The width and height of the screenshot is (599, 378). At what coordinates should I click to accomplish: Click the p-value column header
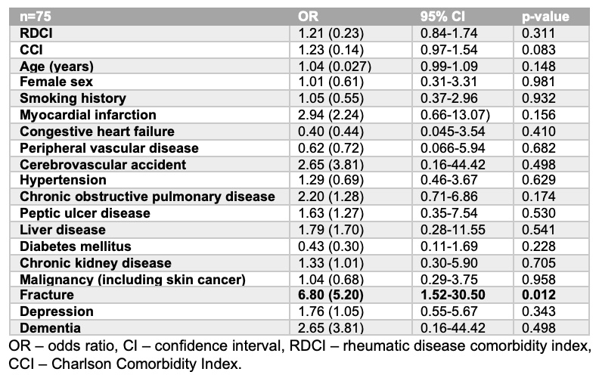[545, 17]
